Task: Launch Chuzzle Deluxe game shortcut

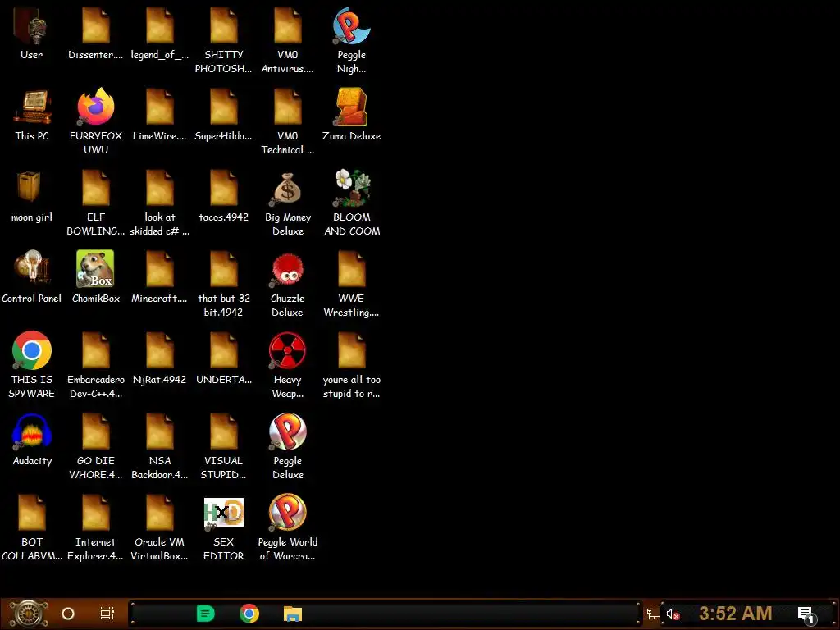Action: (288, 269)
